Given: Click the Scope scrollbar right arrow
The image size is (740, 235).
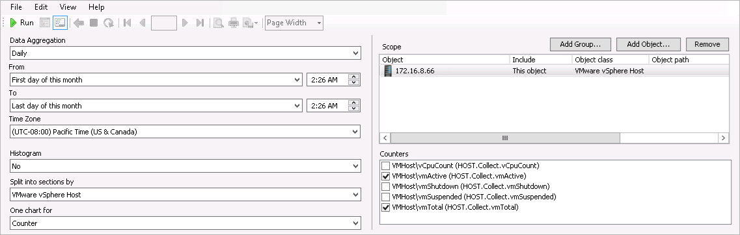Looking at the screenshot, I should pos(724,138).
